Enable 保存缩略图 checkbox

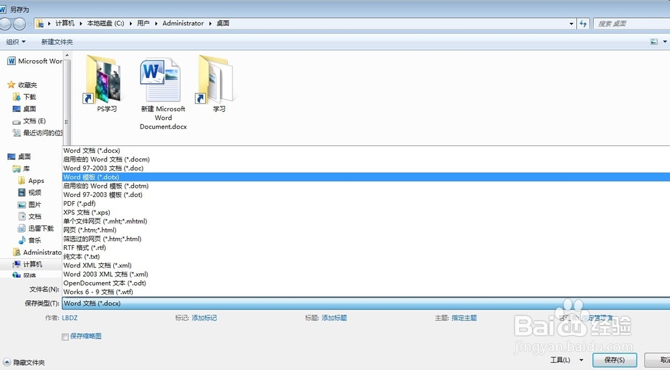[65, 336]
